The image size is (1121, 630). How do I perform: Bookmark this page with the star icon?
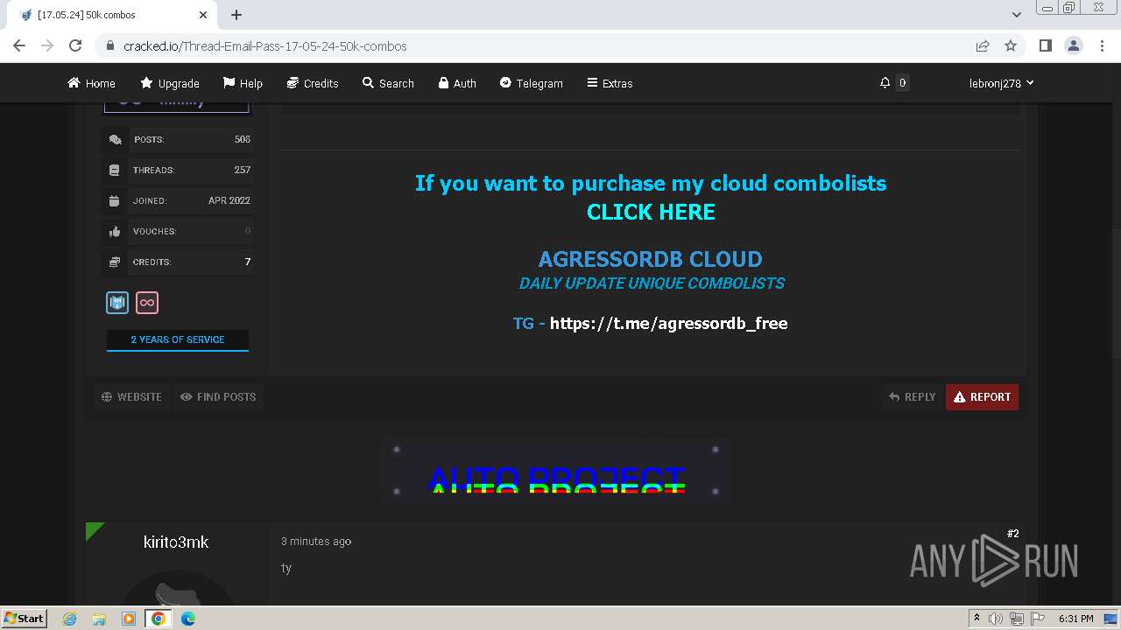(x=1011, y=45)
